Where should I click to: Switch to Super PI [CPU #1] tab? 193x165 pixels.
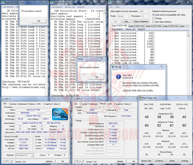(136, 26)
